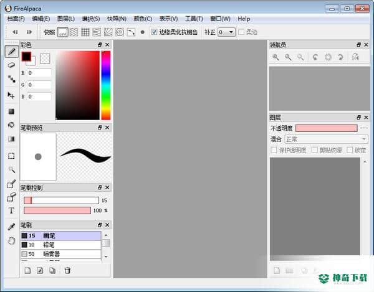Click the R value input field
The image size is (374, 292).
[x=39, y=73]
